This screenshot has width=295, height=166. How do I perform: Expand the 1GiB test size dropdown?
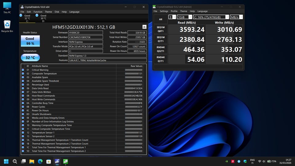184,17
